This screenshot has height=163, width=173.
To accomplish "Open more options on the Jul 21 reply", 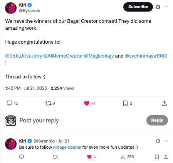I will (166, 141).
